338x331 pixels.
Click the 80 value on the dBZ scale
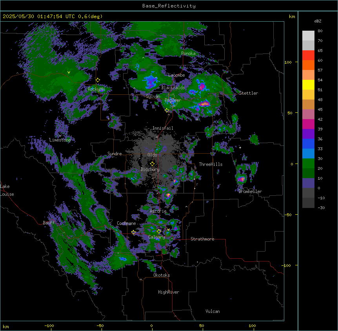[320, 31]
